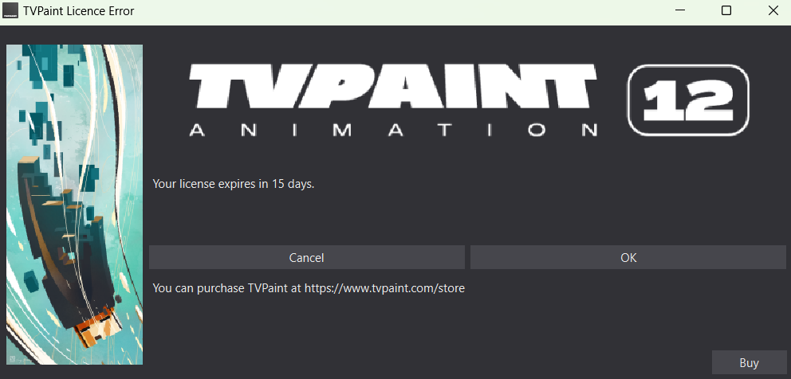This screenshot has width=791, height=379.
Task: Open the Buy button
Action: coord(749,362)
